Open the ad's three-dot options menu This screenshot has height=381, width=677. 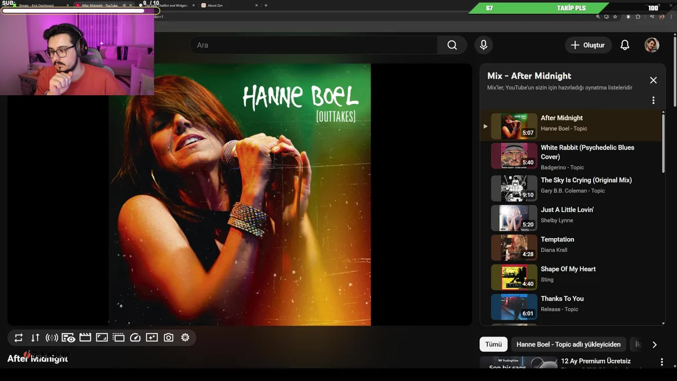pyautogui.click(x=661, y=362)
